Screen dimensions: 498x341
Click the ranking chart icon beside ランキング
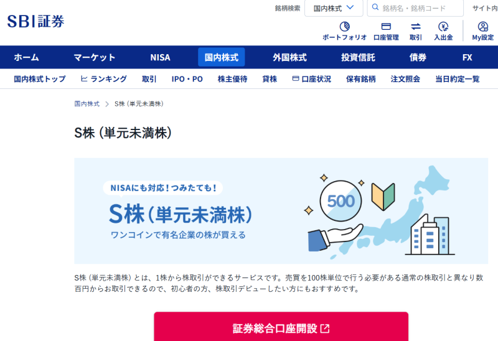84,78
